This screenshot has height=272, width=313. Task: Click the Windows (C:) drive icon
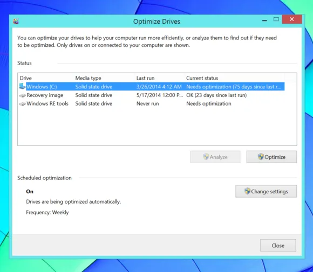22,86
